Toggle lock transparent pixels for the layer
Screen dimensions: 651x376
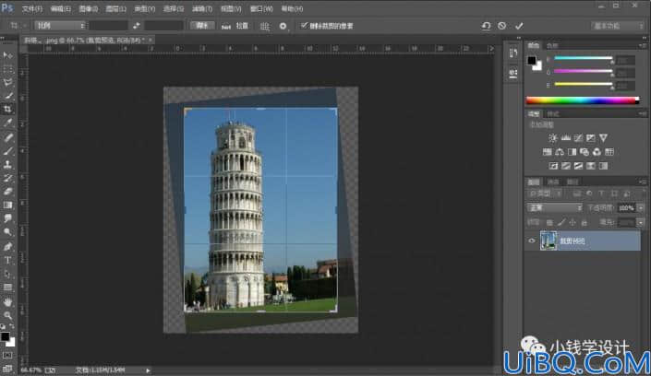(x=549, y=223)
